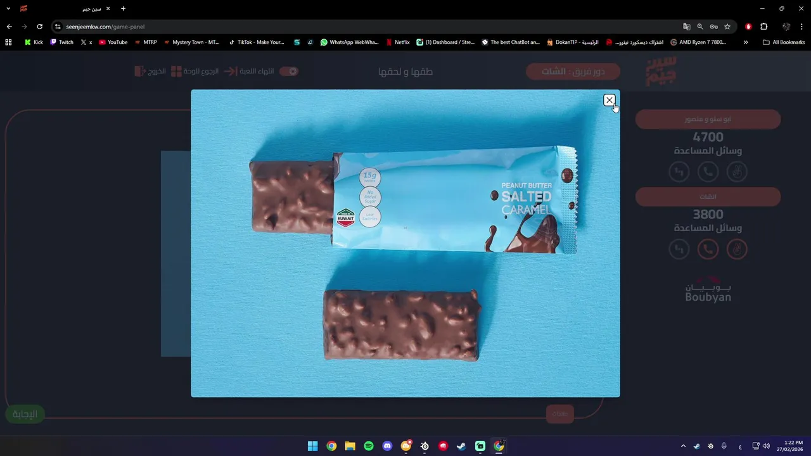Open a new browser tab

(123, 9)
